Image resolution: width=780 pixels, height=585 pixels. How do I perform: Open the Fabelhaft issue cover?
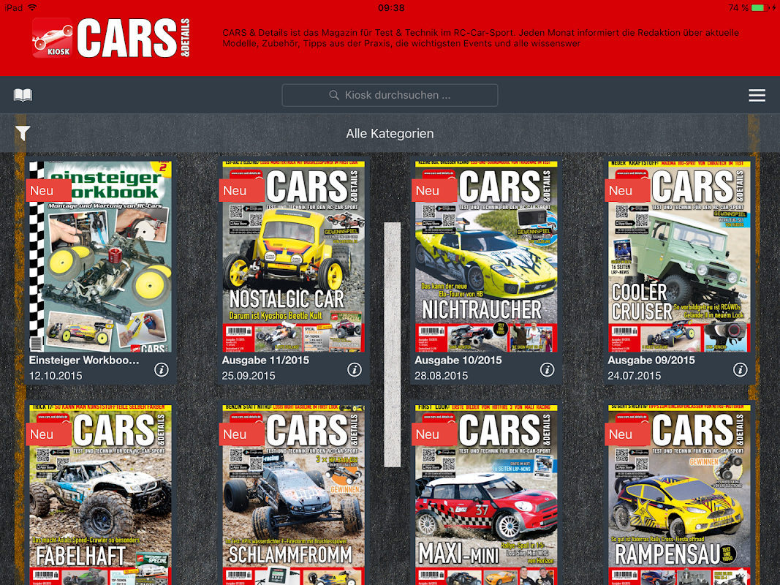pyautogui.click(x=100, y=495)
